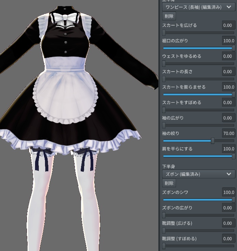
Task: Click the スカートを広げる slider handle
Action: tap(164, 33)
